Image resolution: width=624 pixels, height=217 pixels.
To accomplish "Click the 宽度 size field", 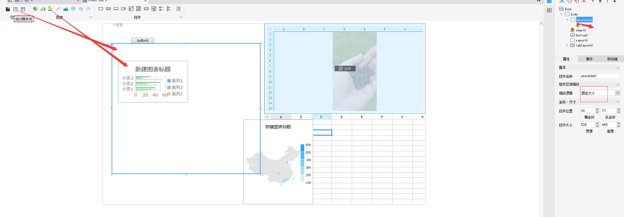I will tap(587, 125).
